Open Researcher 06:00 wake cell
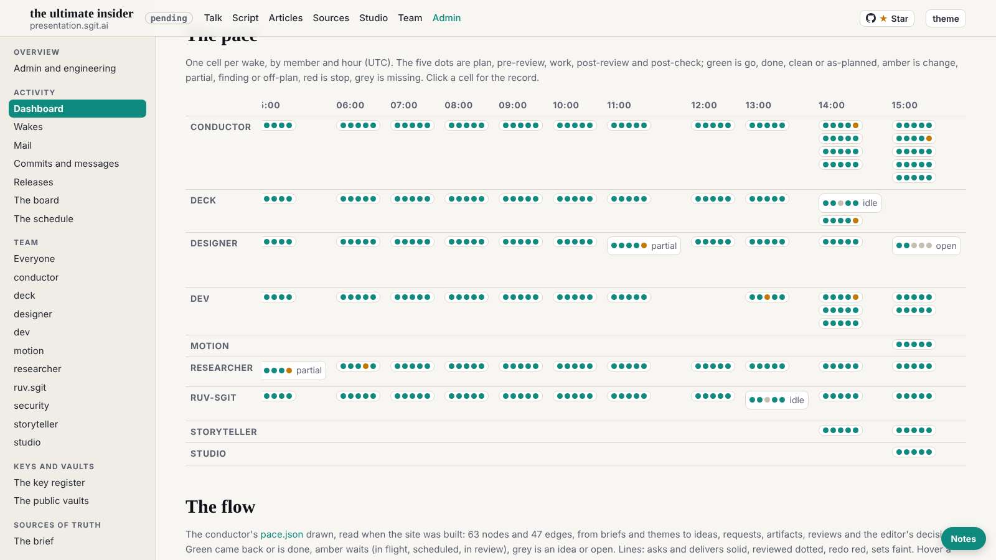This screenshot has height=560, width=996. coord(358,366)
